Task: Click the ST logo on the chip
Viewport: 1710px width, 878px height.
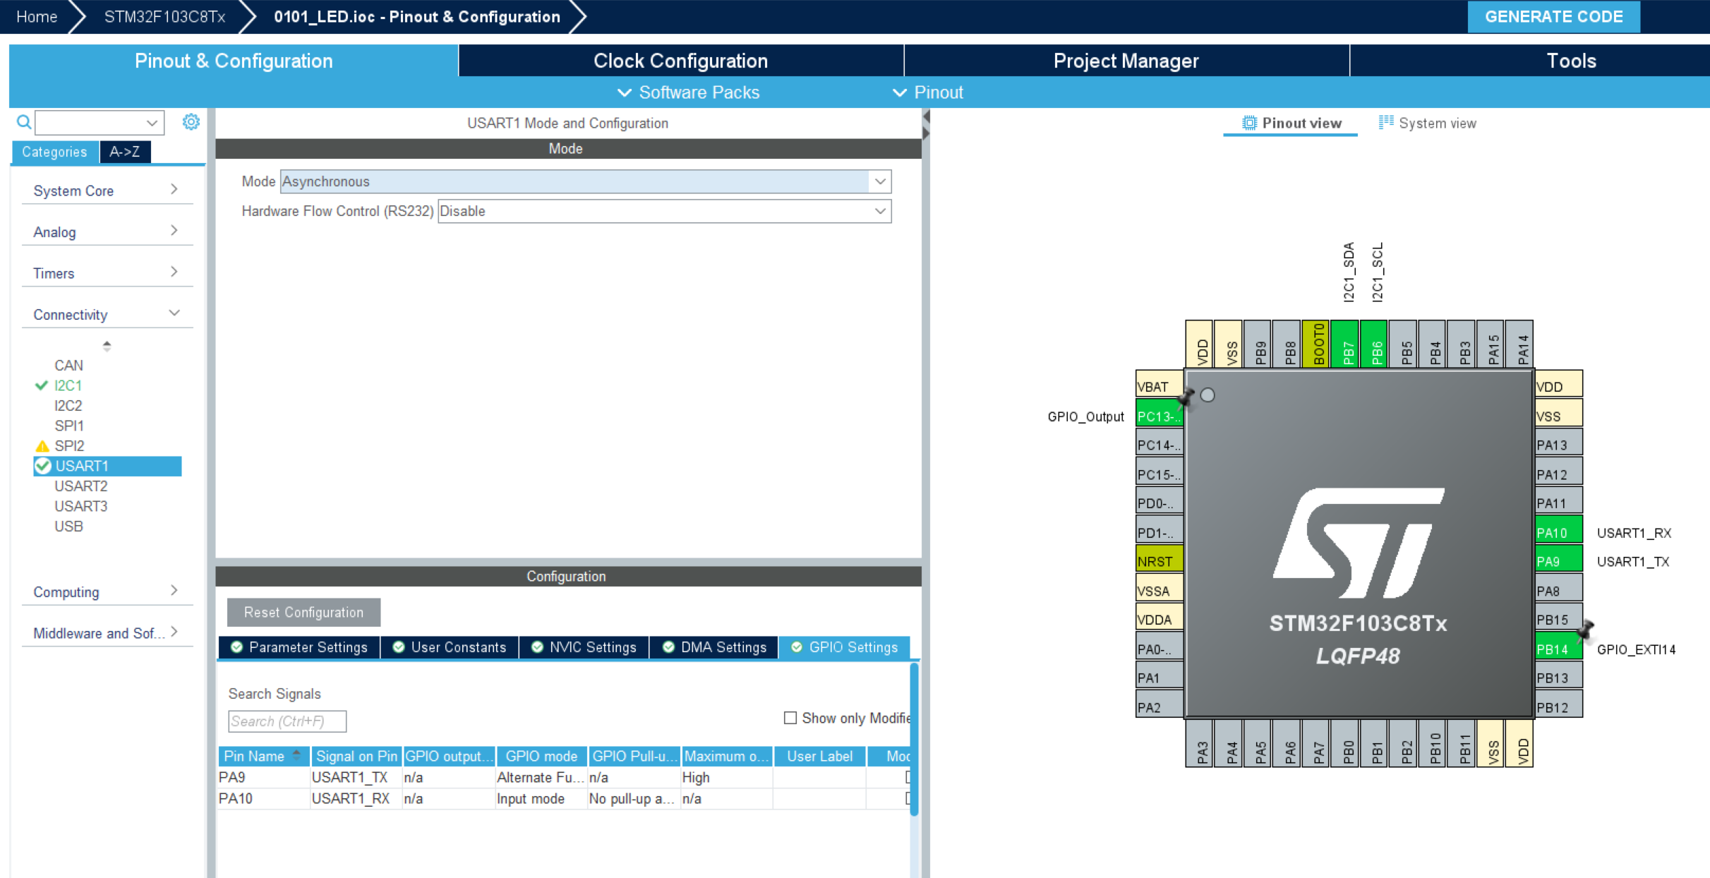Action: 1359,543
